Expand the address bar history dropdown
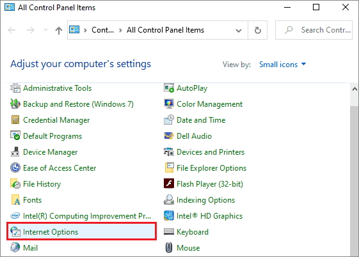This screenshot has width=359, height=257. 239,31
